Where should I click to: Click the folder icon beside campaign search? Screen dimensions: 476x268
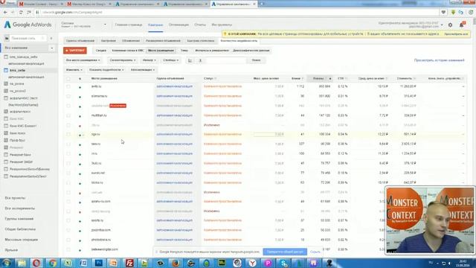(7, 38)
